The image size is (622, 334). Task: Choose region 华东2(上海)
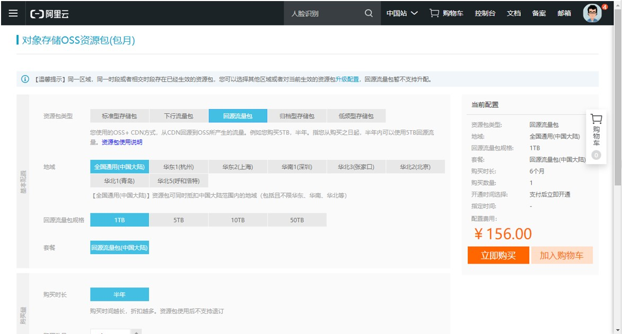(x=238, y=167)
